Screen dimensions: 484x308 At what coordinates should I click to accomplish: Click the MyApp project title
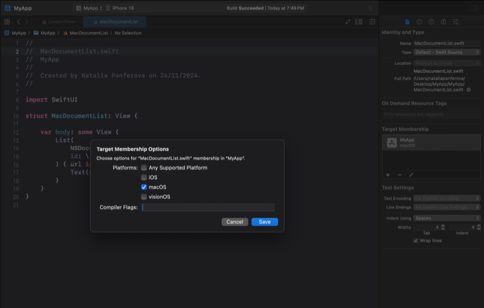click(23, 8)
